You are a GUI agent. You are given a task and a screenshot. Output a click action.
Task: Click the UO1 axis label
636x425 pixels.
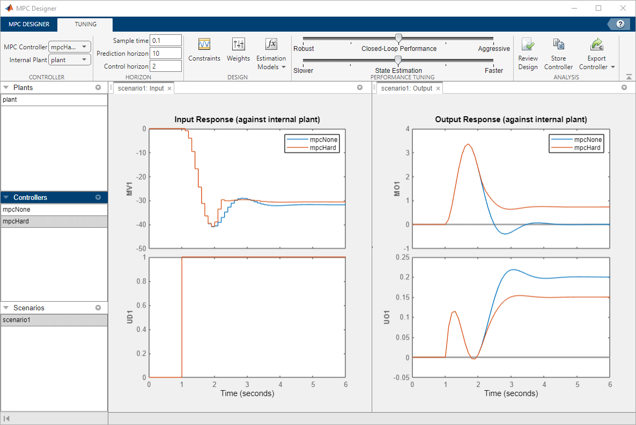click(x=387, y=317)
